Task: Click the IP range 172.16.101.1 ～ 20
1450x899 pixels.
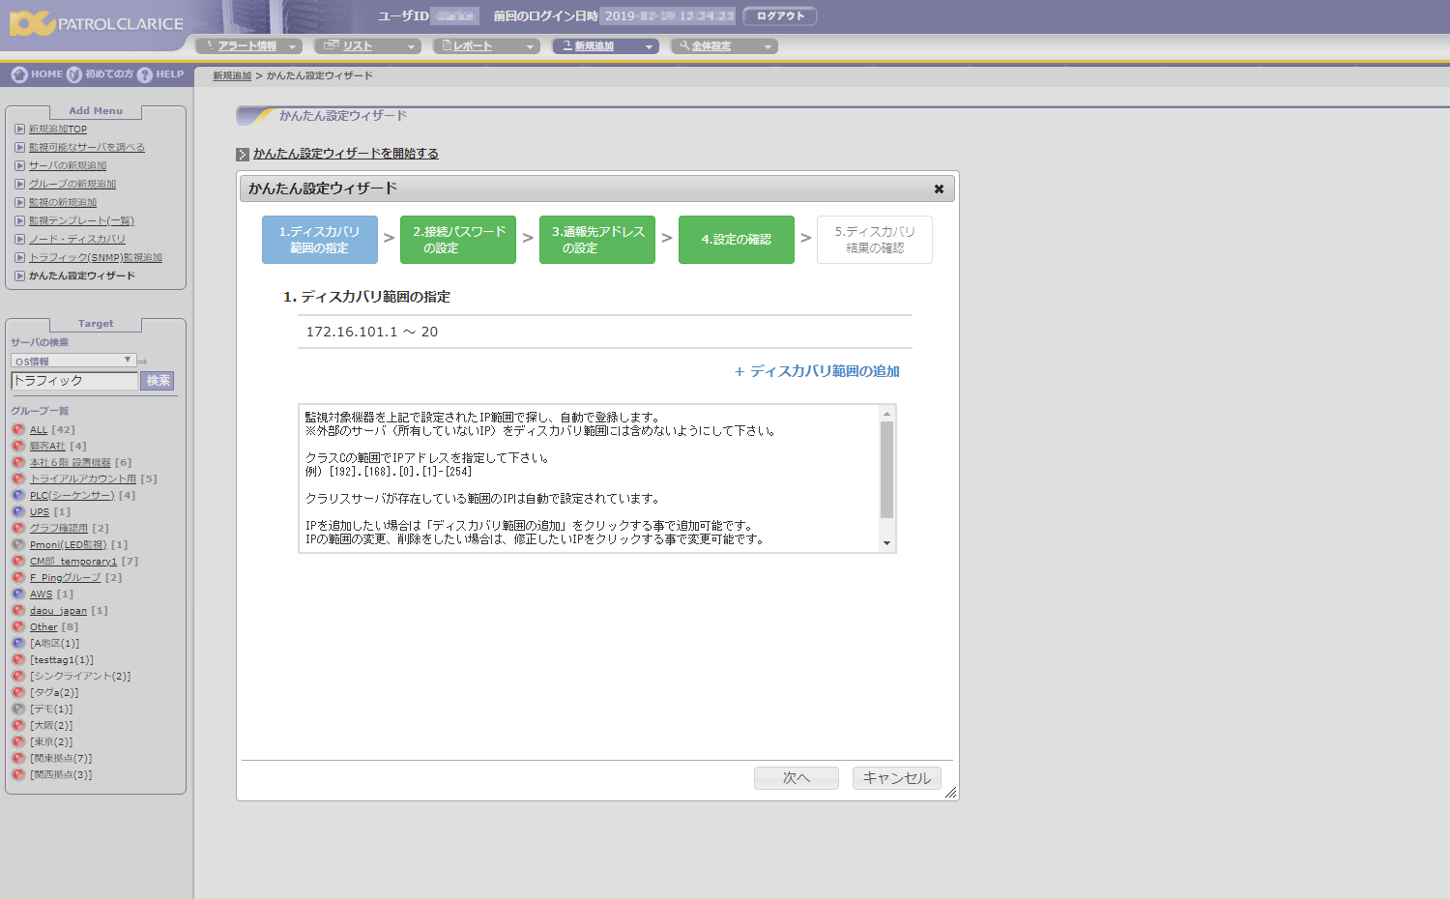Action: [x=372, y=332]
